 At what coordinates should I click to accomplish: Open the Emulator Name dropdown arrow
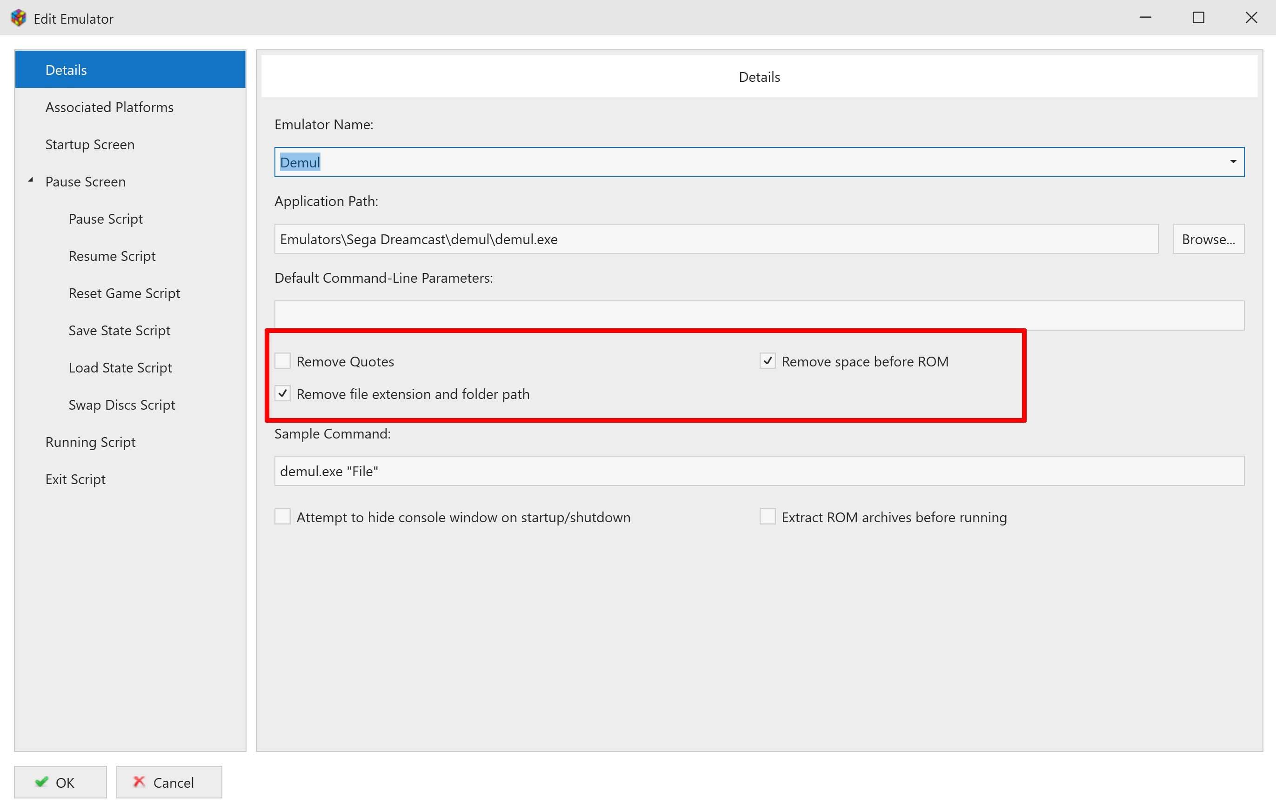pyautogui.click(x=1233, y=162)
